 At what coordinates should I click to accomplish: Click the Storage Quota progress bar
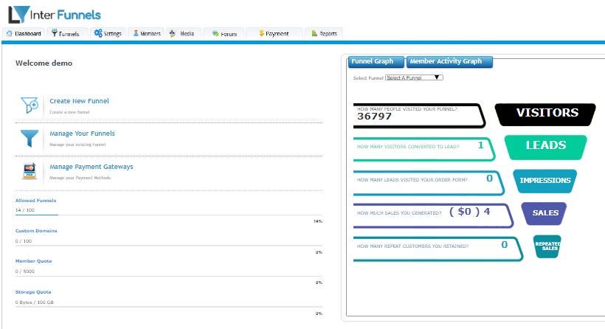point(169,307)
